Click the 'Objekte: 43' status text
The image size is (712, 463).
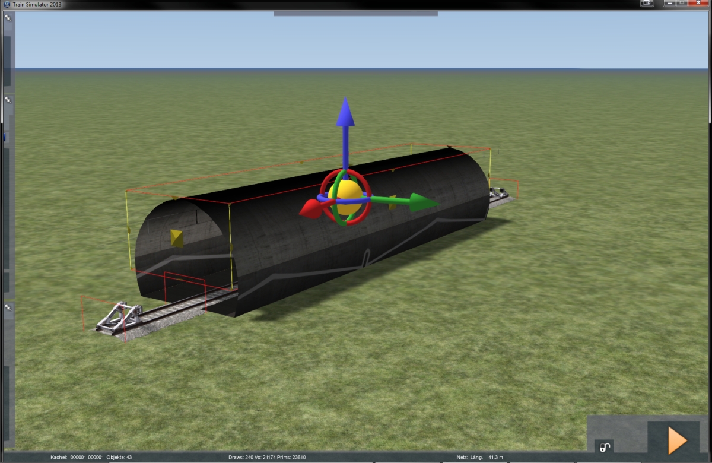(x=119, y=457)
